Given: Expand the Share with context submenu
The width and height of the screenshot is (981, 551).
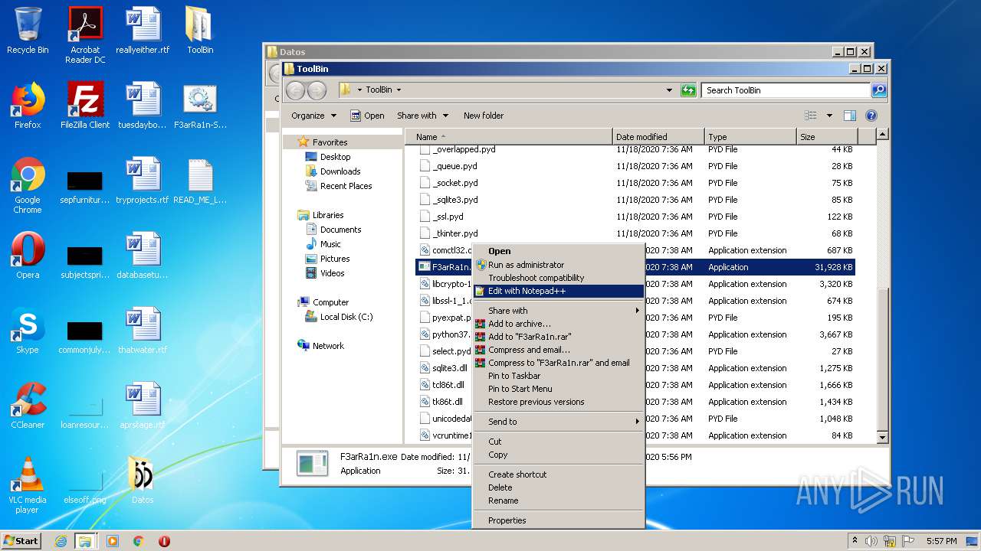Looking at the screenshot, I should click(x=558, y=311).
